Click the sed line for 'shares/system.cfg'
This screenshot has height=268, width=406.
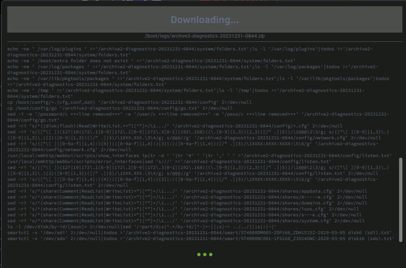(186, 221)
